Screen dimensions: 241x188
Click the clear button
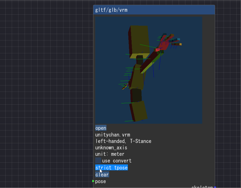point(102,175)
